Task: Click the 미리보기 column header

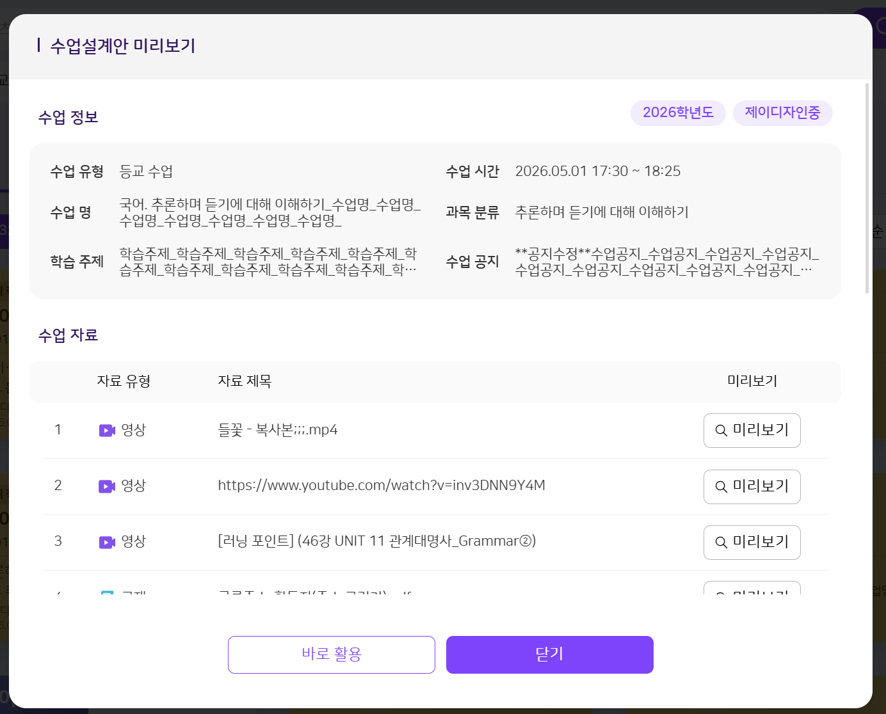Action: tap(752, 381)
